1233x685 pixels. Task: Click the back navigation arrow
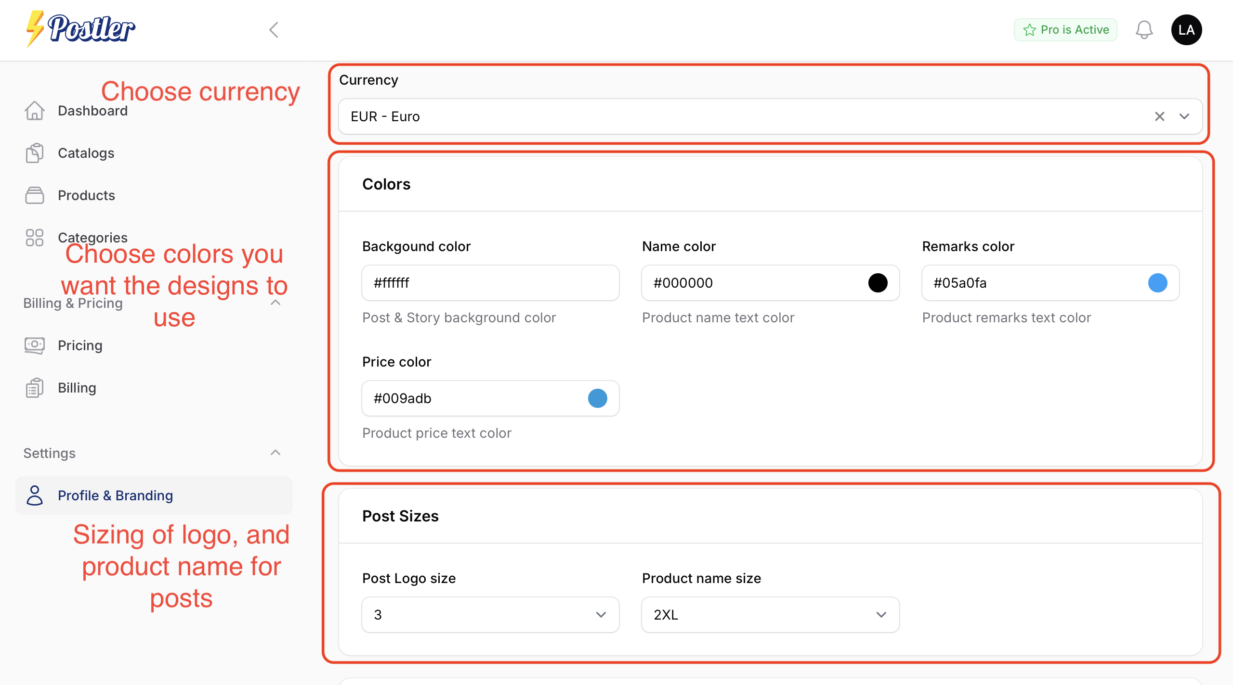274,29
